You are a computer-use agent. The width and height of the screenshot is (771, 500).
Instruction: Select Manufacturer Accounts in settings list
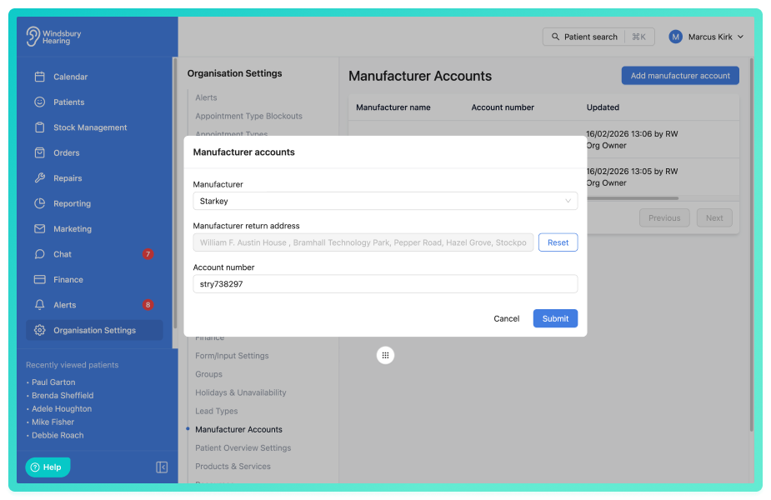click(x=238, y=429)
